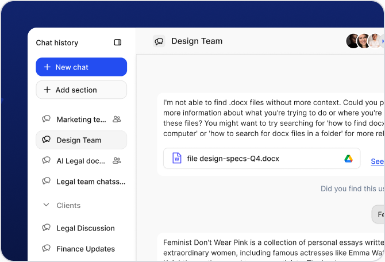This screenshot has height=262, width=385.
Task: Click the Add section button
Action: click(x=81, y=90)
